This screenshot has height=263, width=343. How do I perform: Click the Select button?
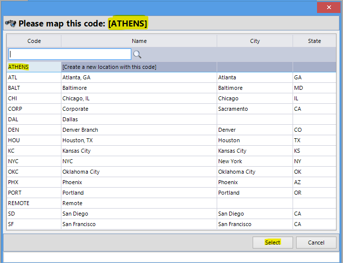[x=273, y=243]
